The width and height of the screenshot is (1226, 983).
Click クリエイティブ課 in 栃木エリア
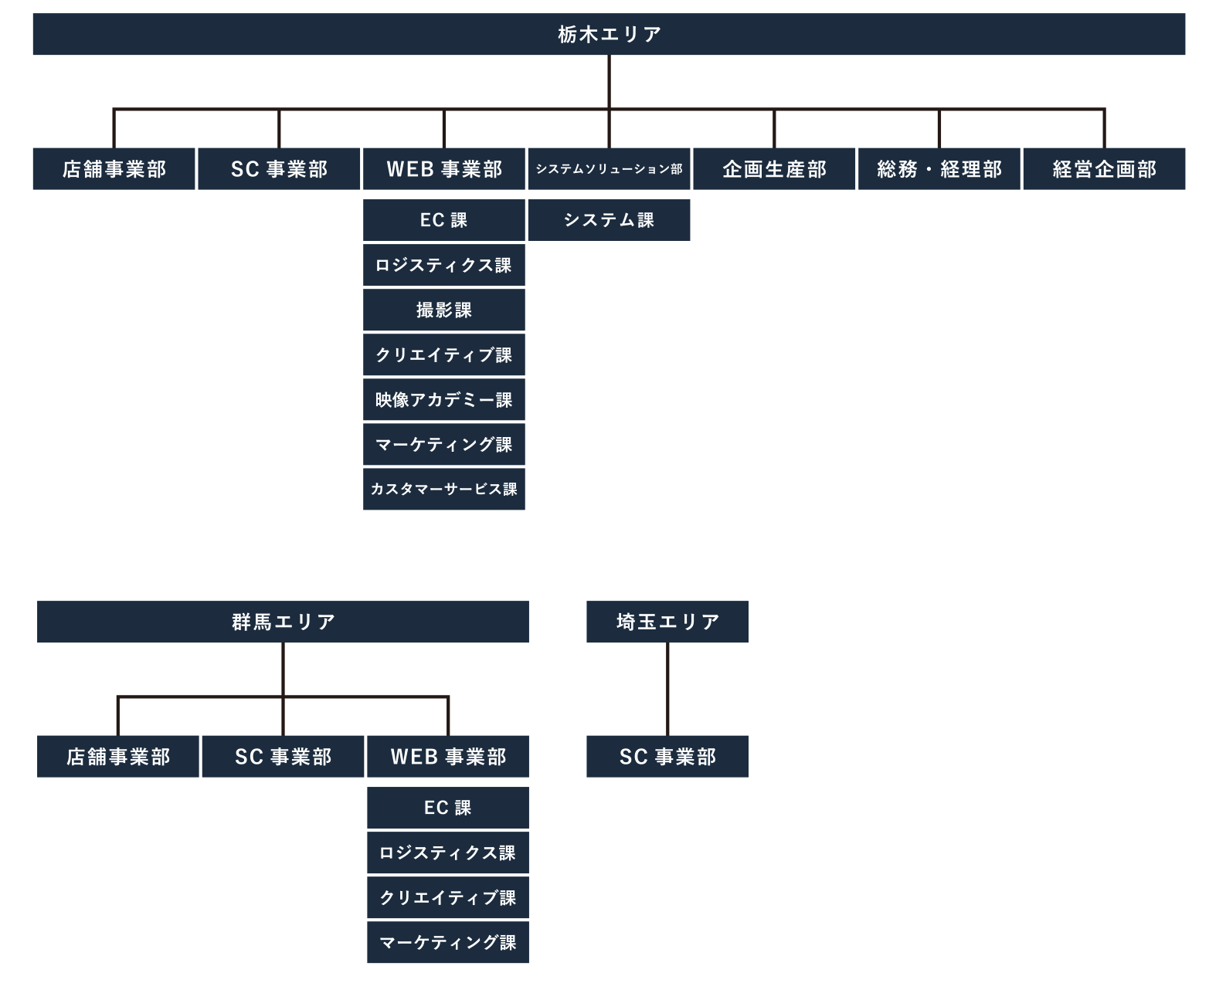[444, 354]
